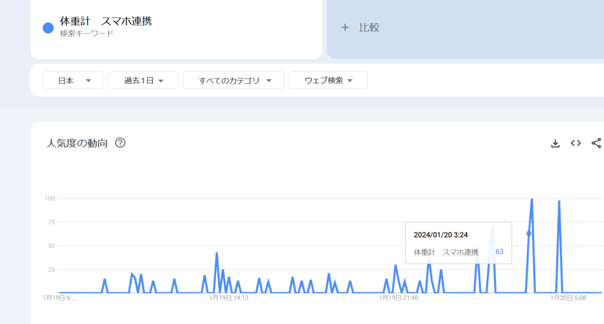The width and height of the screenshot is (604, 324).
Task: Click the tooltip showing 2024/01/20 3:24
Action: click(x=459, y=243)
